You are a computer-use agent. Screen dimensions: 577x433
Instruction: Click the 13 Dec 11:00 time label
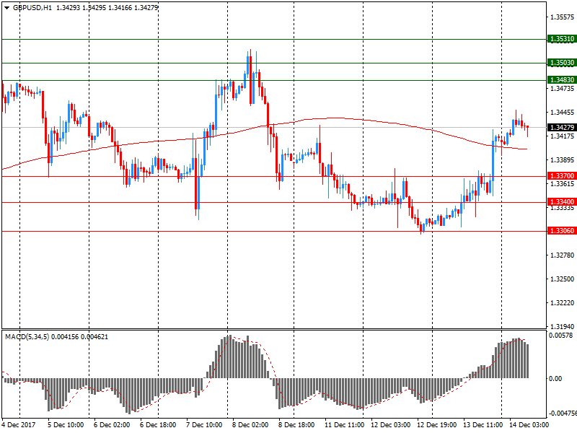point(483,424)
